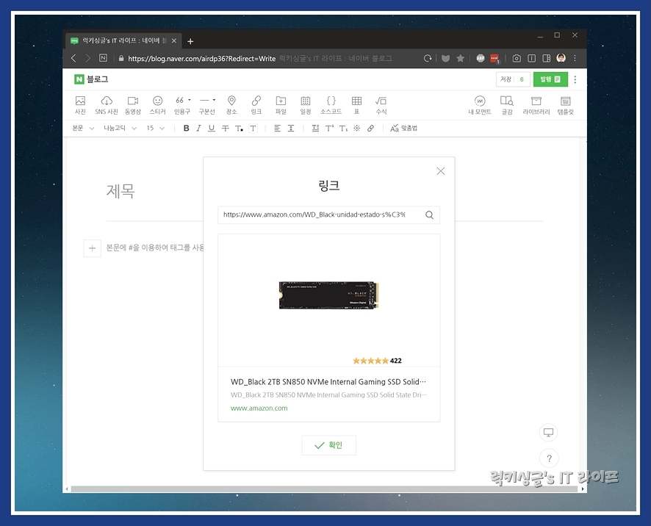This screenshot has width=651, height=526.
Task: Insert a divider line with 구분선
Action: (x=206, y=105)
